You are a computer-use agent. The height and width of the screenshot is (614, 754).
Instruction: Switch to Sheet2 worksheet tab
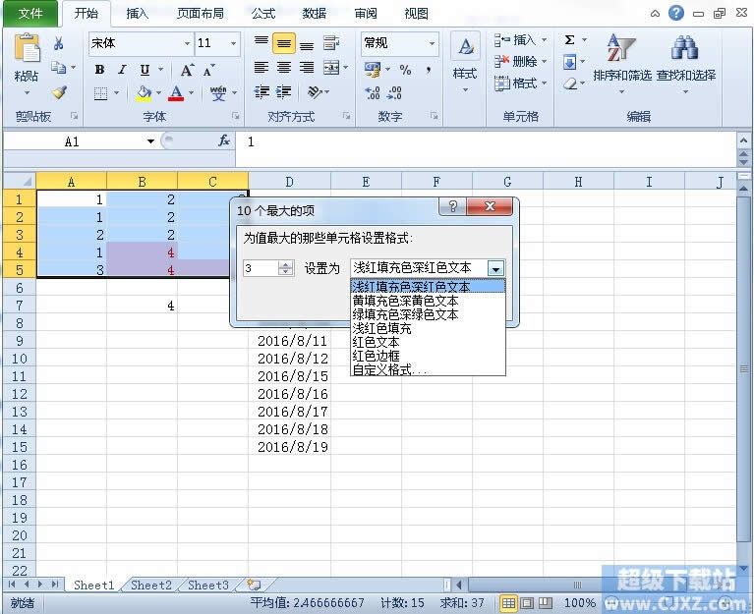click(x=151, y=585)
